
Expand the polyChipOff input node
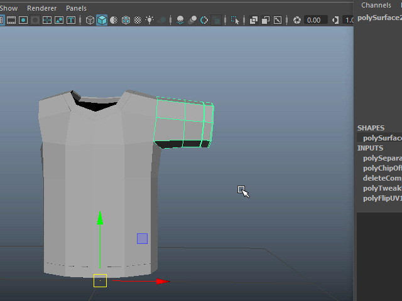(x=382, y=168)
